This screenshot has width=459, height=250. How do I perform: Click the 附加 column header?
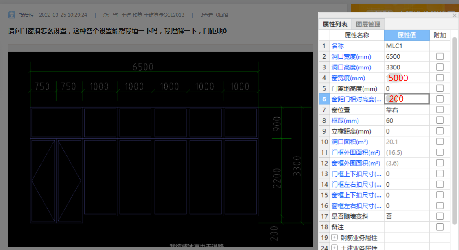(x=440, y=35)
